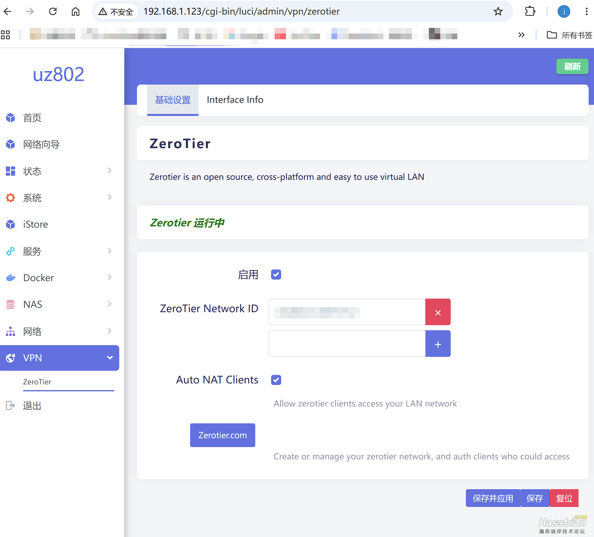
Task: Collapse the VPN menu chevron
Action: point(110,358)
